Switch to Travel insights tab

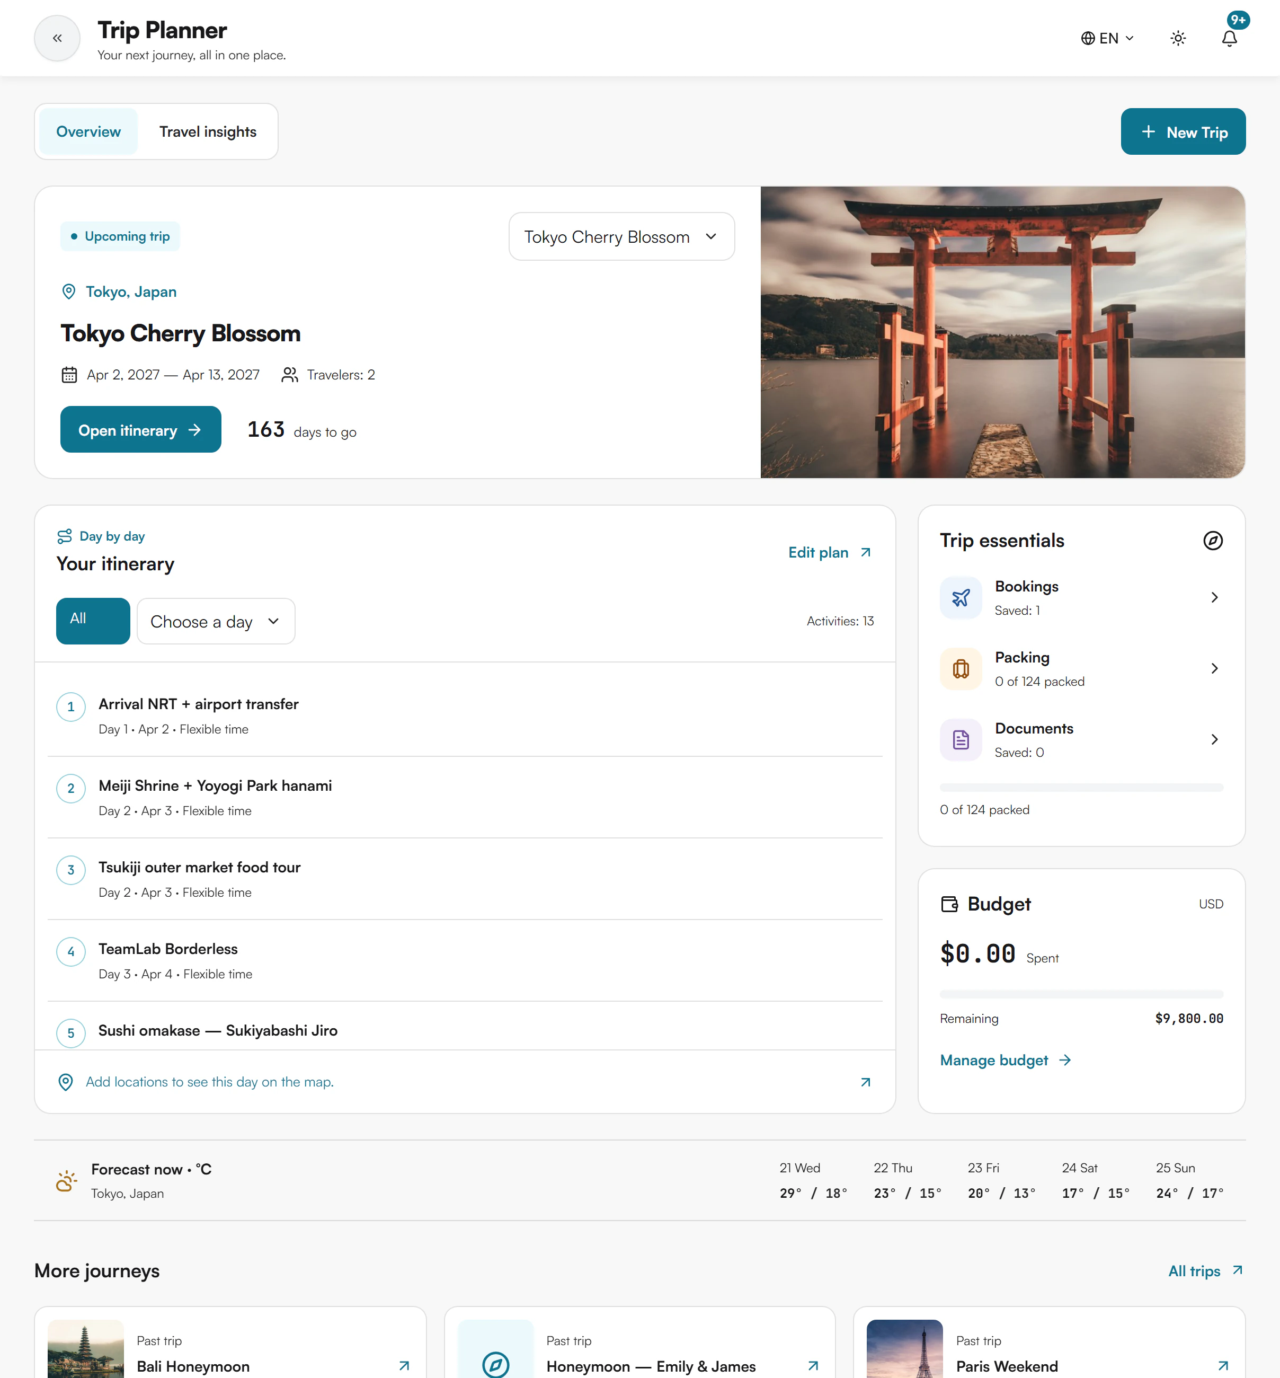click(208, 131)
